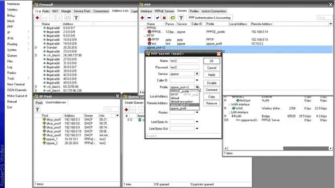Image resolution: width=335 pixels, height=188 pixels.
Task: Click the Name input field in PPP Secret
Action: coord(184,61)
